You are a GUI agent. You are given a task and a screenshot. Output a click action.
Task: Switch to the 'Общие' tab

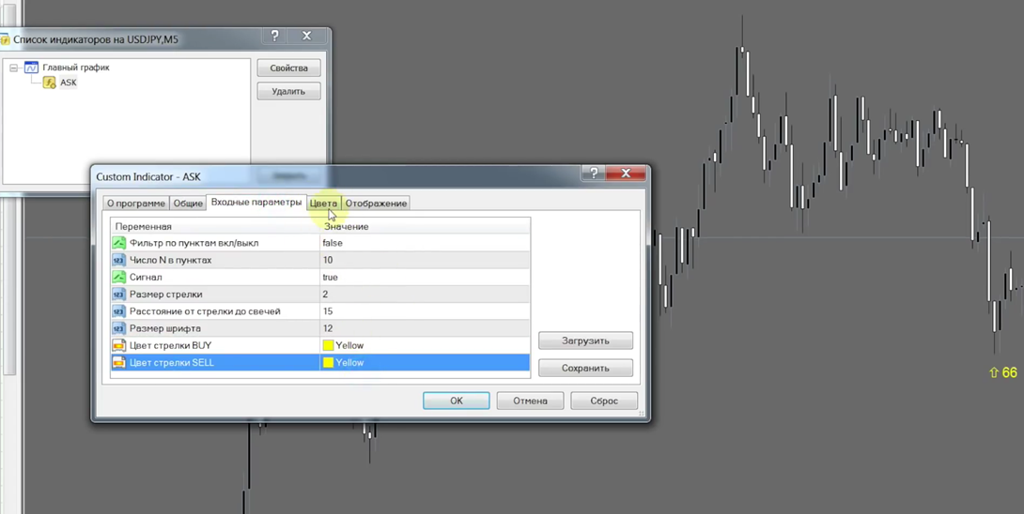pyautogui.click(x=188, y=204)
